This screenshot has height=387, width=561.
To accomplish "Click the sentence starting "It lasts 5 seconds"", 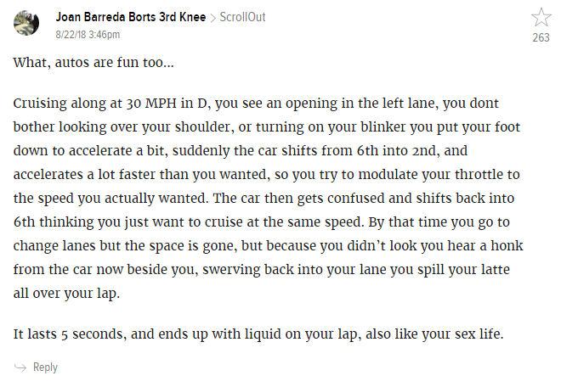I will tap(258, 333).
